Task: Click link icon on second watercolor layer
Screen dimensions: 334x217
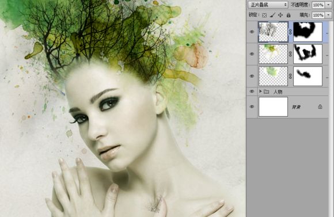Action: pos(290,54)
